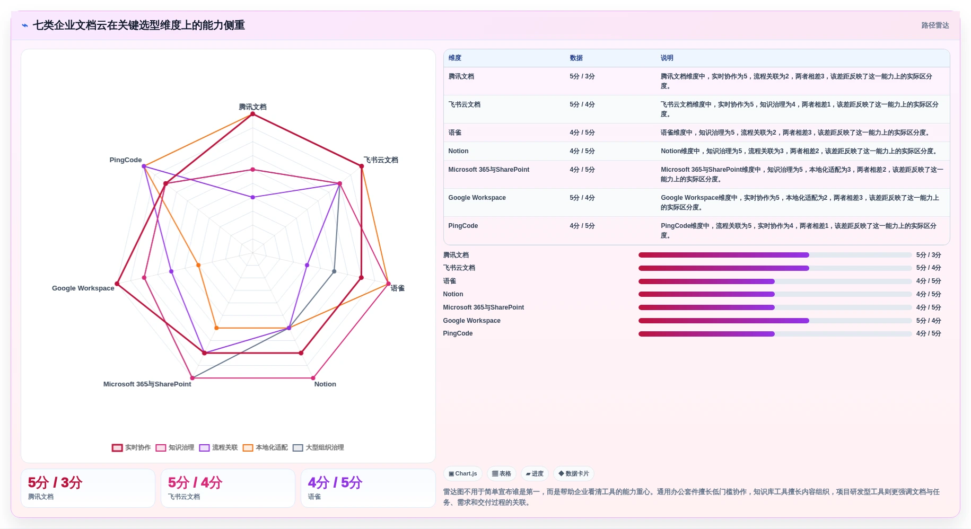This screenshot has width=971, height=529.
Task: Click the 路径雷达 label
Action: pos(935,25)
